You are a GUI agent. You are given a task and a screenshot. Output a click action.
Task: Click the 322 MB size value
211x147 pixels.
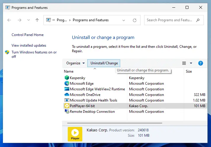199,95
